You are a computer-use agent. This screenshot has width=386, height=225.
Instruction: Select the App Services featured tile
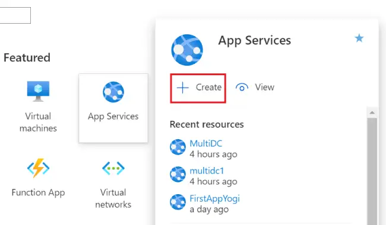pyautogui.click(x=113, y=108)
